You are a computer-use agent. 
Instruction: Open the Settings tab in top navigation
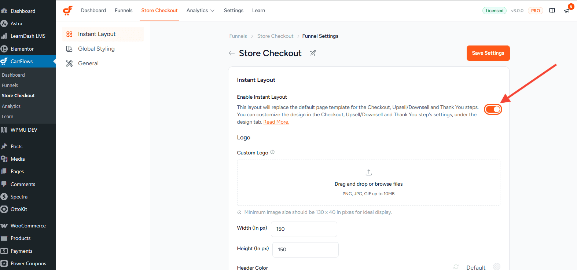(x=234, y=11)
